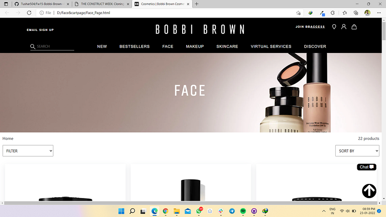Screen dimensions: 386x217
Task: Open the first product card thumbnail
Action: click(65, 183)
